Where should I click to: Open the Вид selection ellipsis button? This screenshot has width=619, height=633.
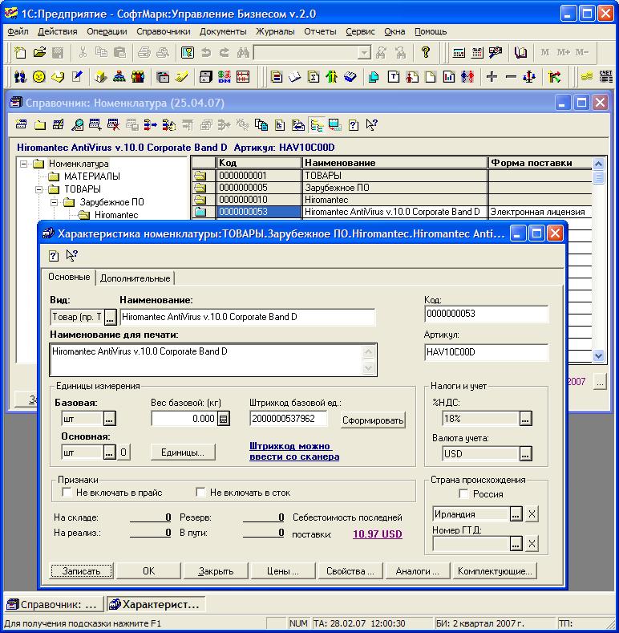[x=110, y=318]
